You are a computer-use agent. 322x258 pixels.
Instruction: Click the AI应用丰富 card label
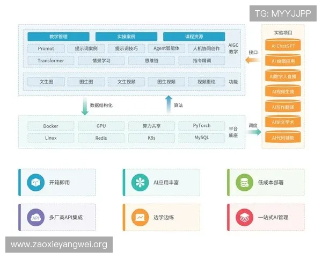(166, 183)
